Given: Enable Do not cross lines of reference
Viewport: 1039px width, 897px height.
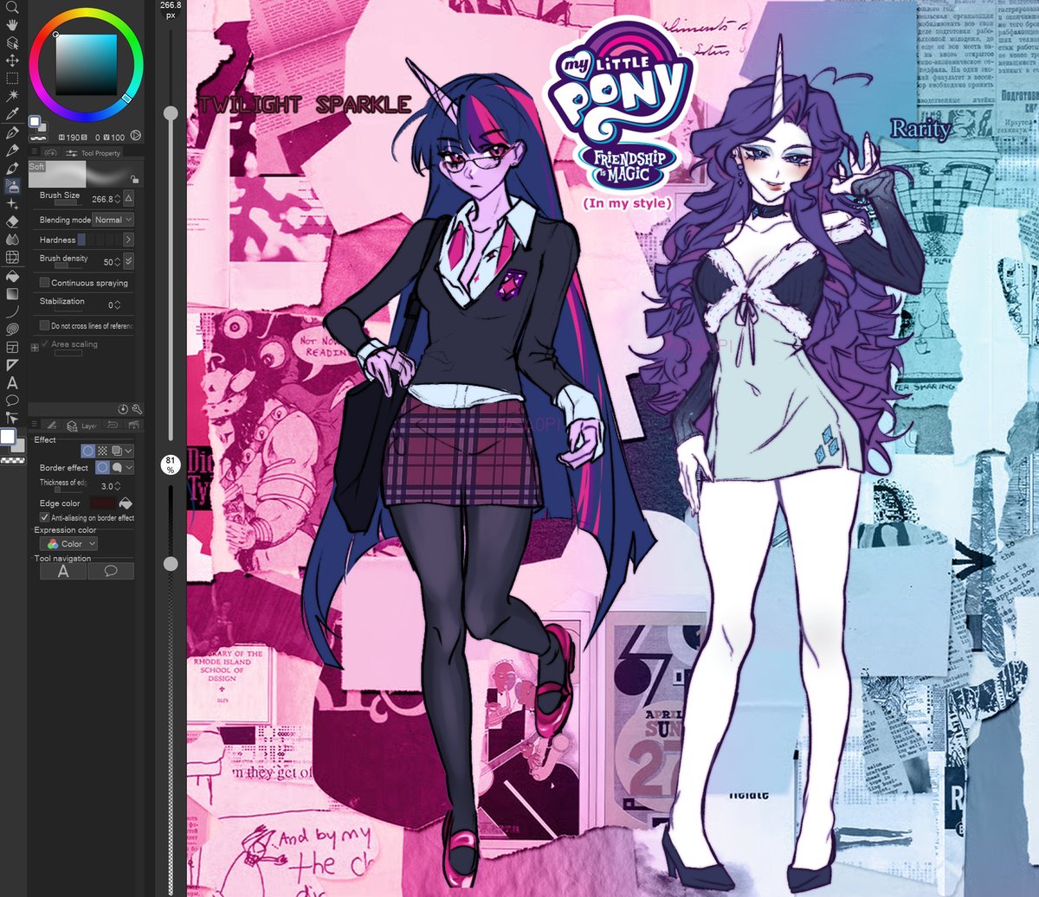Looking at the screenshot, I should tap(44, 325).
